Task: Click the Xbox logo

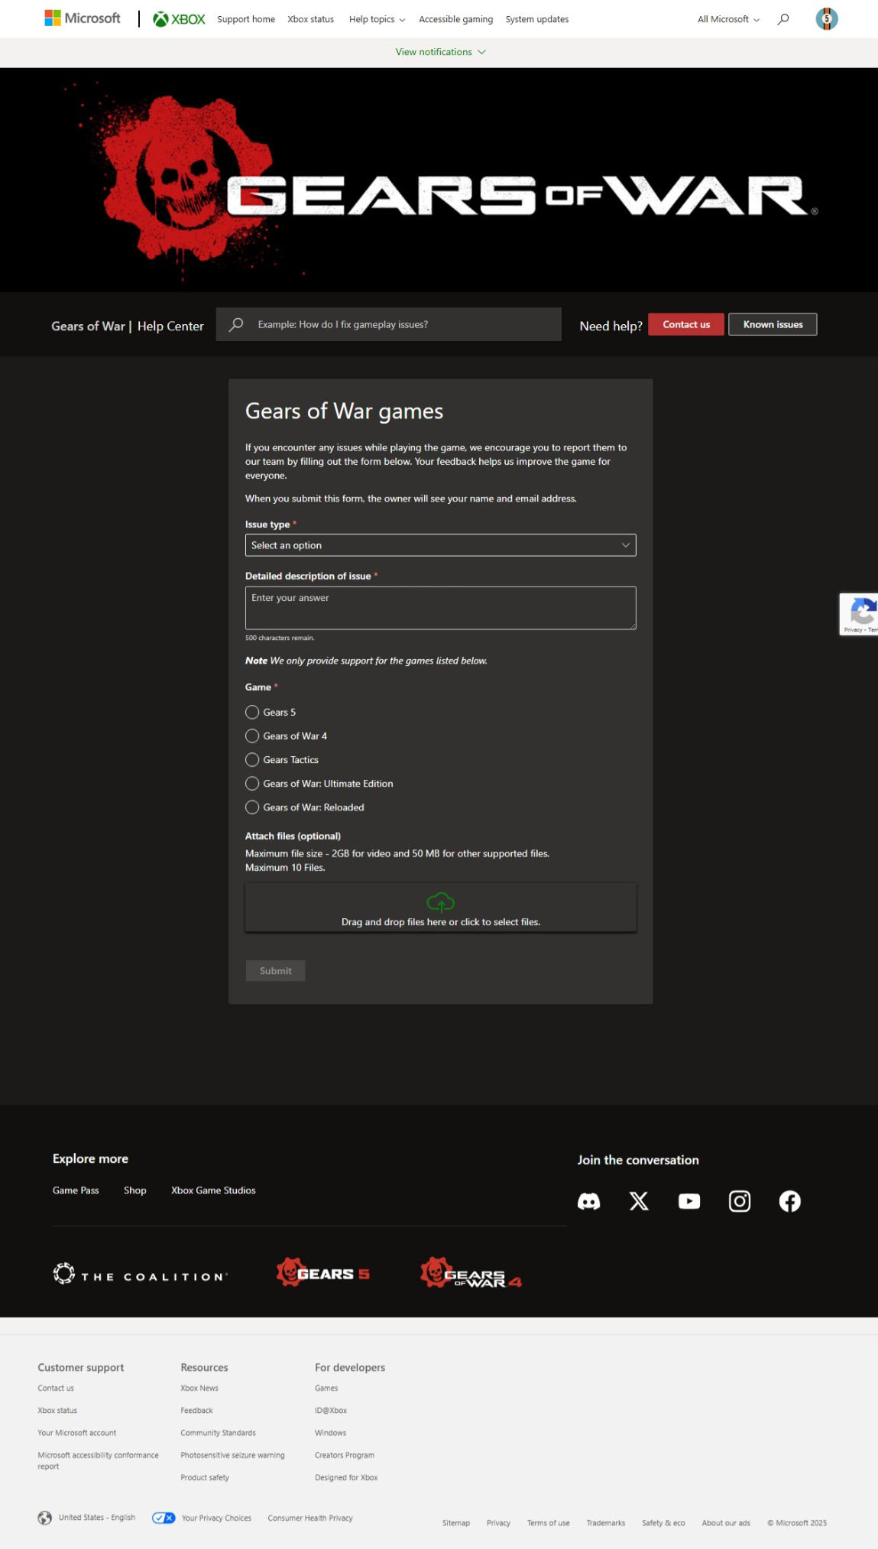Action: tap(180, 19)
